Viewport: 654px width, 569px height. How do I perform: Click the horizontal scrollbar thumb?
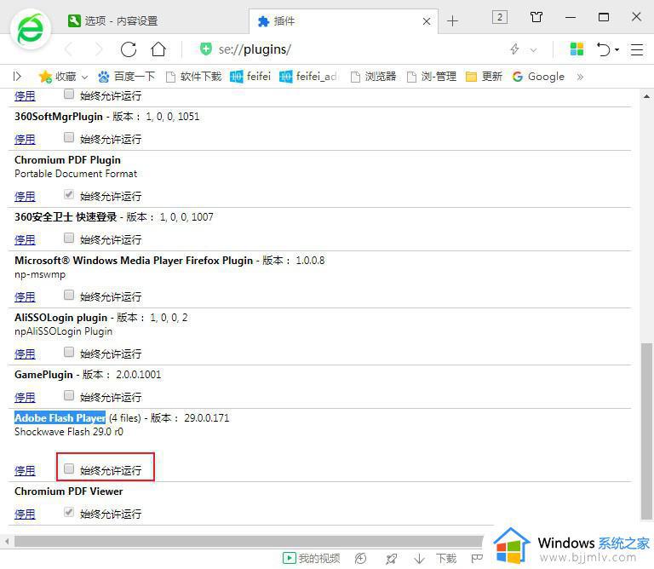(249, 542)
